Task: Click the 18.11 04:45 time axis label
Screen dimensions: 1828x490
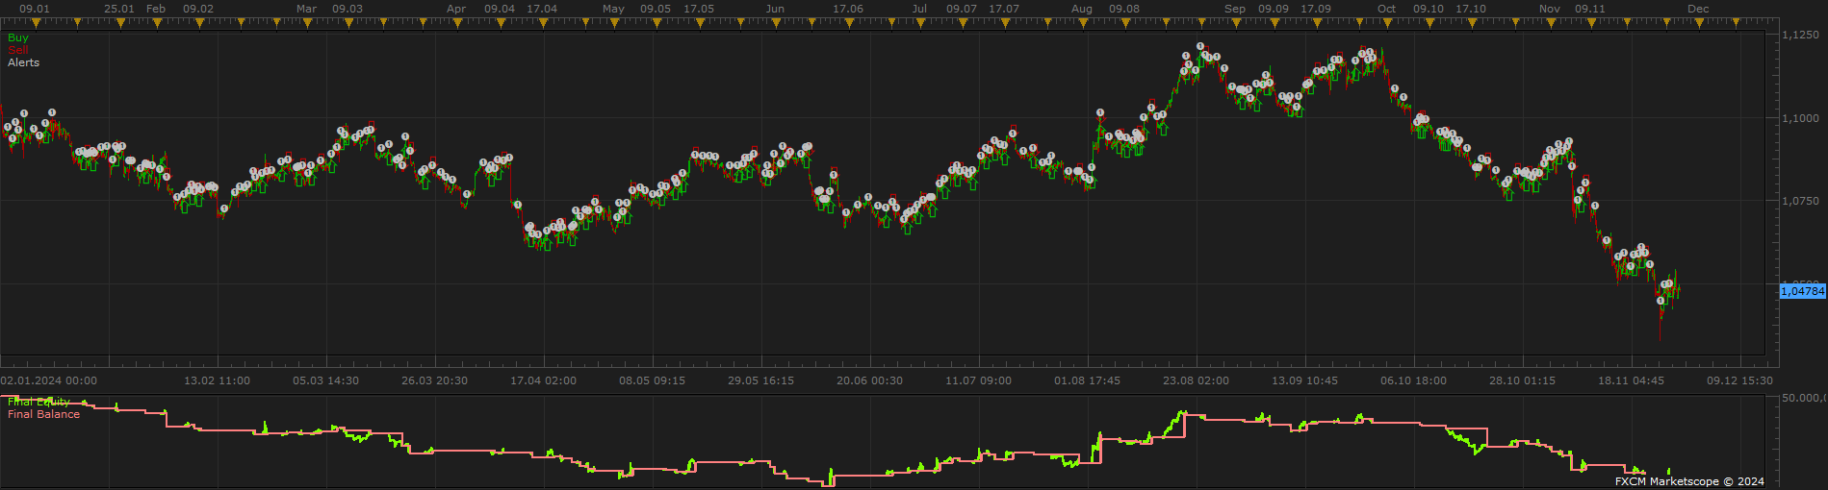Action: tap(1631, 380)
